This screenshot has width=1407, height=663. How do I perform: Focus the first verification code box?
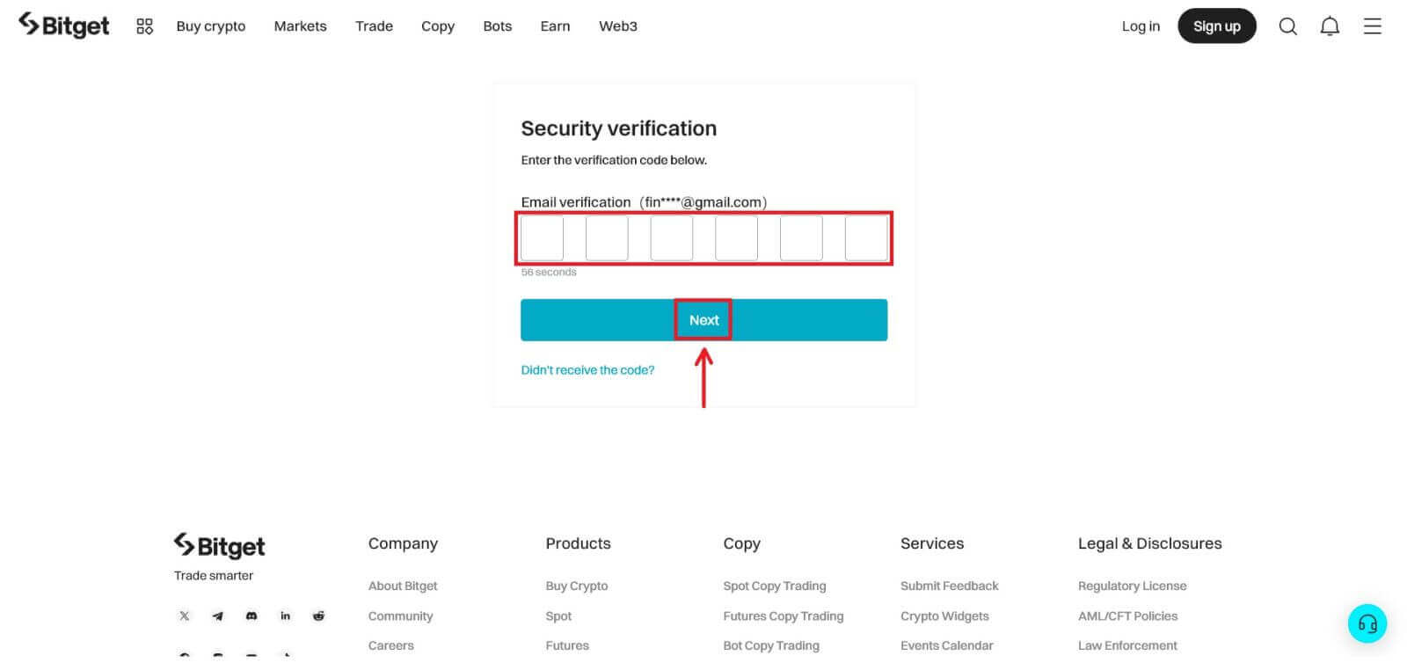click(542, 238)
